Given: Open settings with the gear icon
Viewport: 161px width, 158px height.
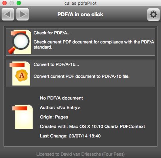Looking at the screenshot, I should click(153, 15).
